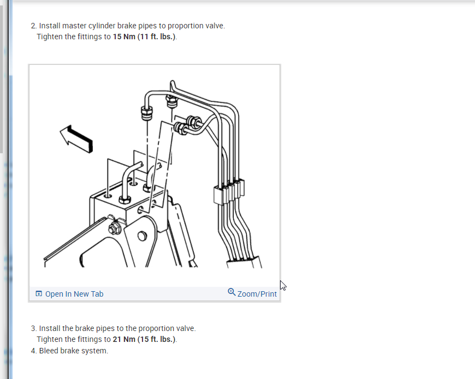Open the diagram via Open In New Tab text

click(x=74, y=294)
